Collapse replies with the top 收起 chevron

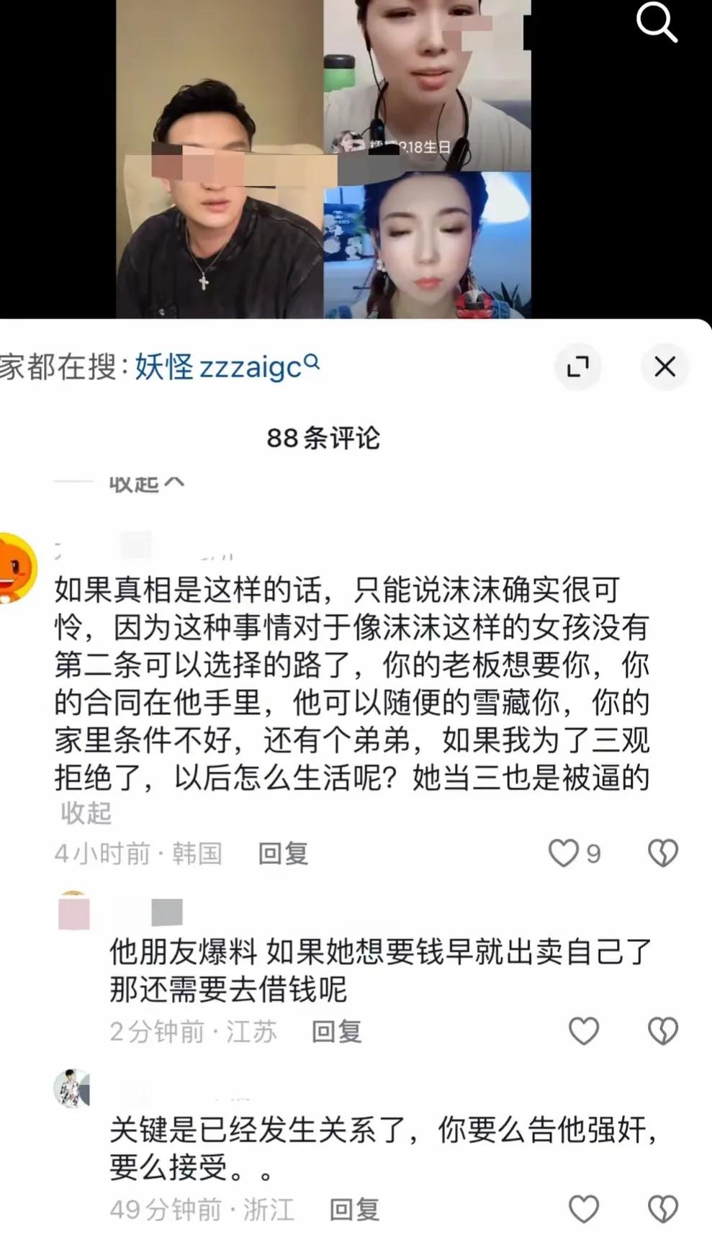[x=147, y=484]
